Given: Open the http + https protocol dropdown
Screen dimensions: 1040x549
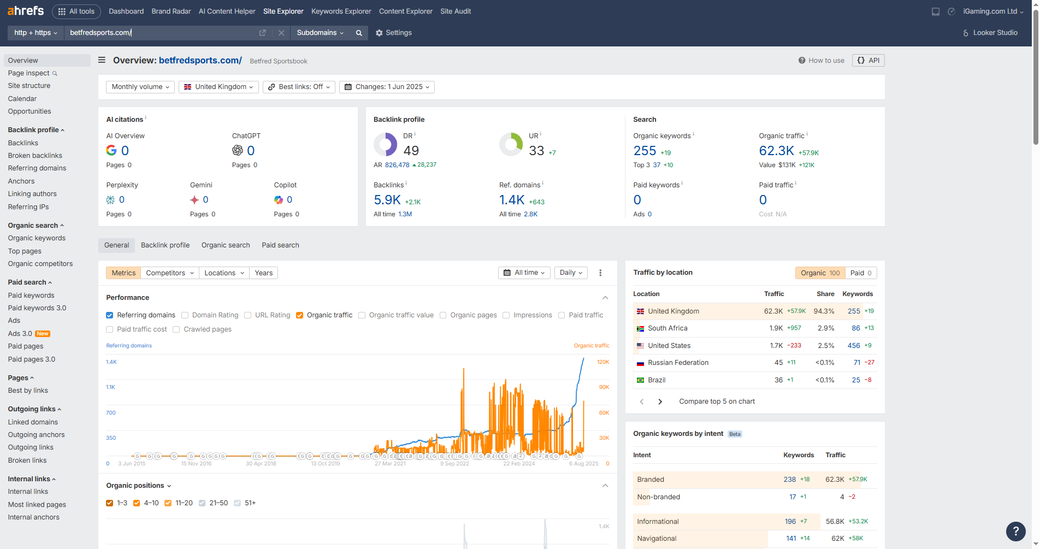Looking at the screenshot, I should coord(36,33).
